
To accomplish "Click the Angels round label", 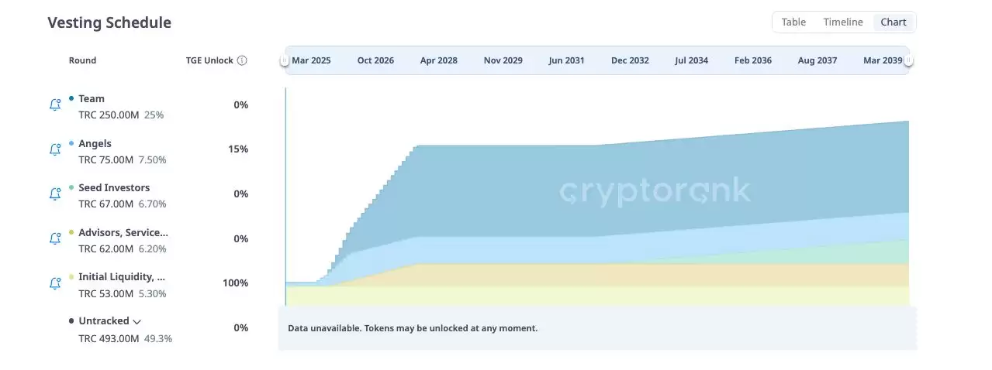I will [95, 143].
